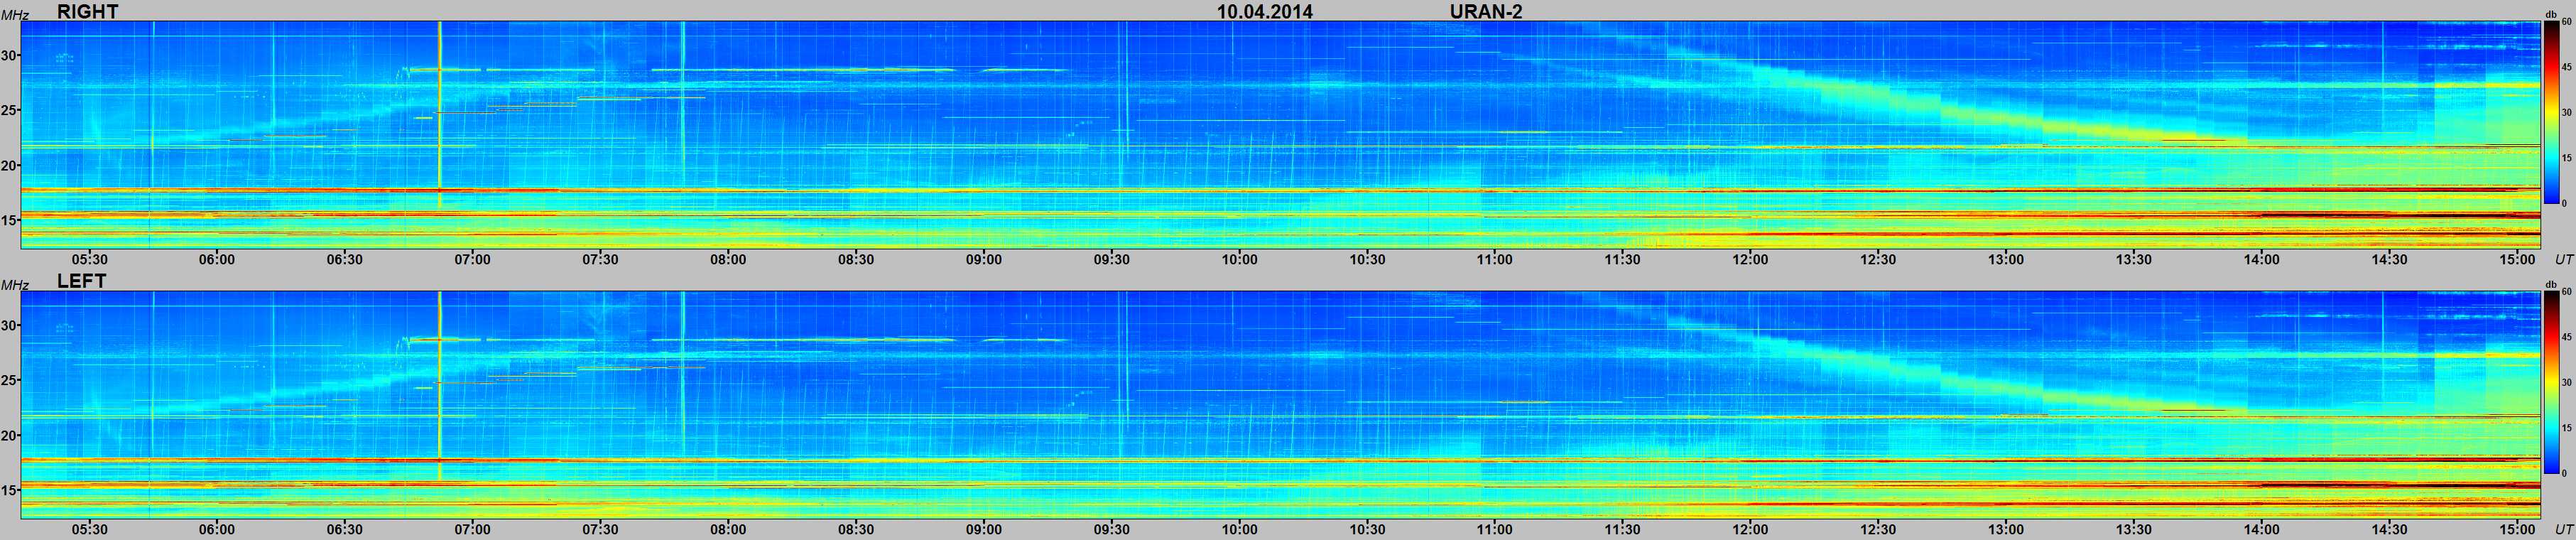
Task: Click the 06:00 time tick under LEFT panel
Action: (217, 529)
